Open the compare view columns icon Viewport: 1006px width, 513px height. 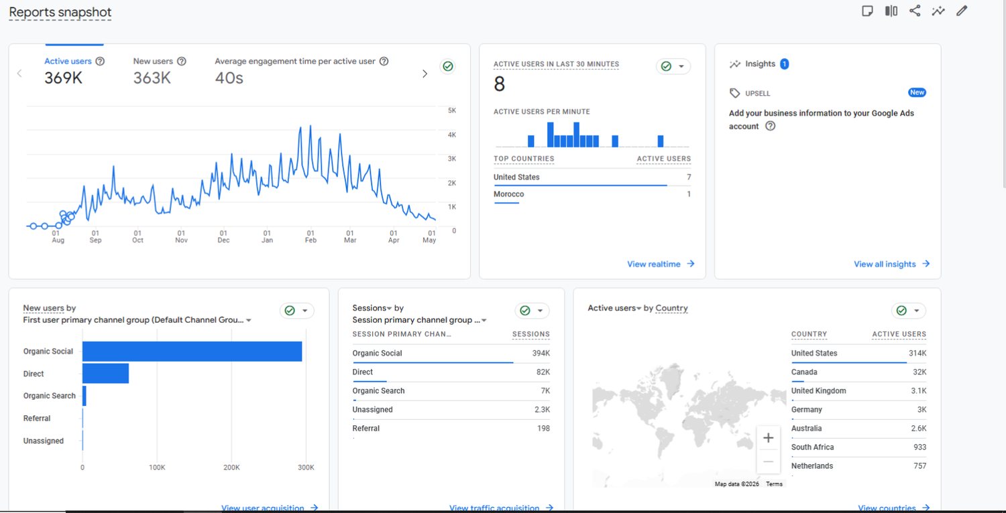(891, 11)
